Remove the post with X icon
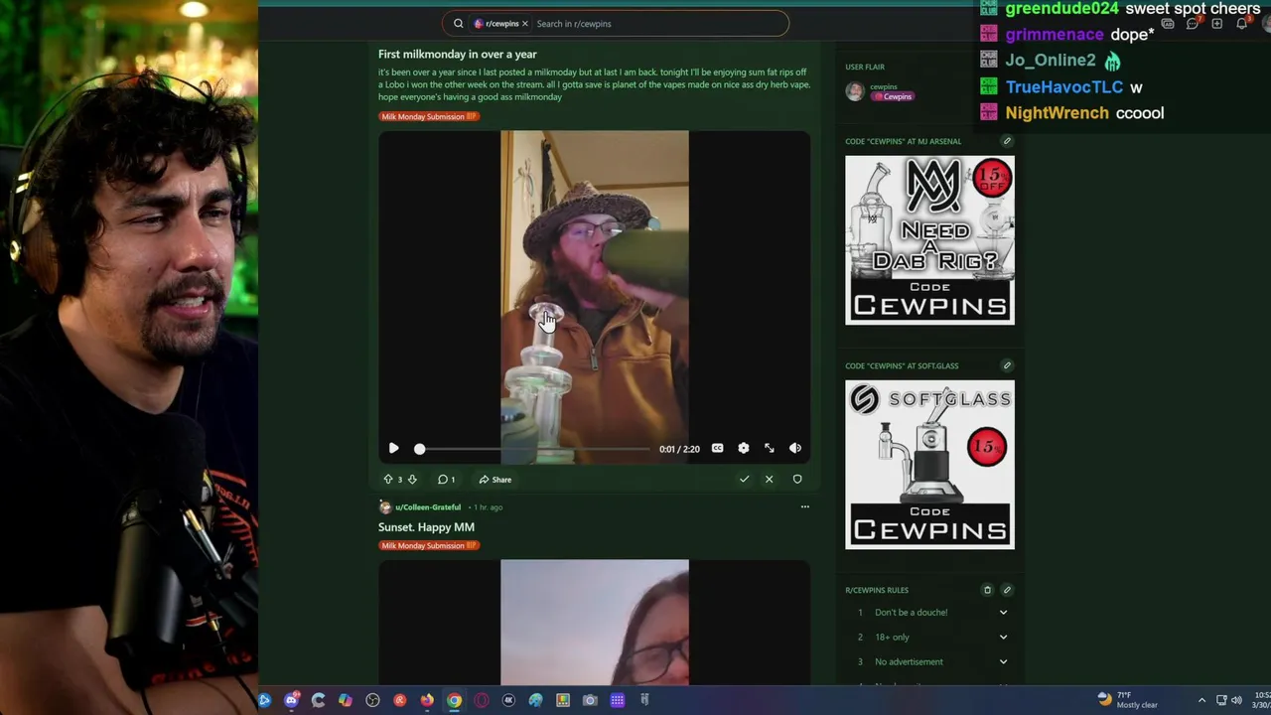The image size is (1271, 715). [769, 480]
